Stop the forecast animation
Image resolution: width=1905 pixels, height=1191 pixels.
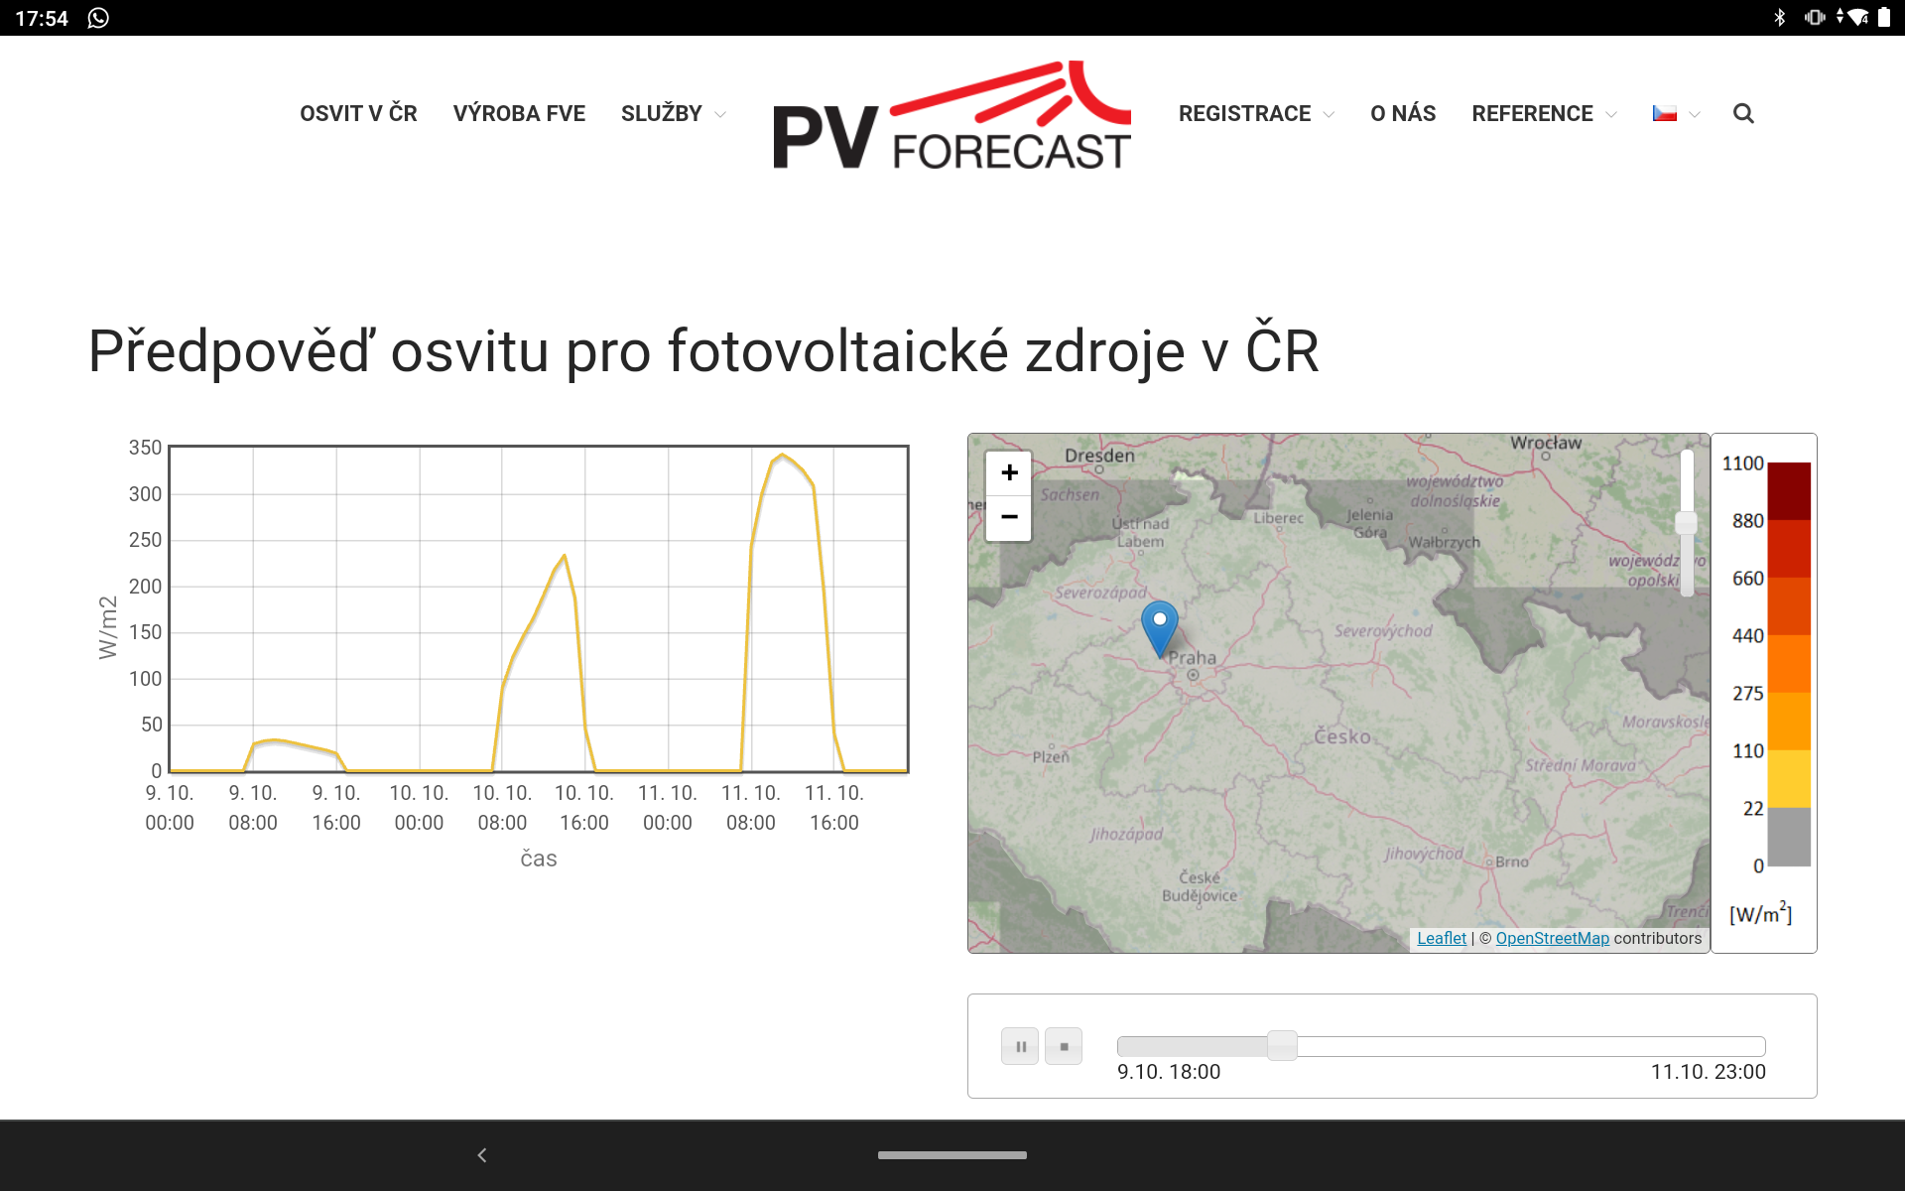click(x=1064, y=1046)
